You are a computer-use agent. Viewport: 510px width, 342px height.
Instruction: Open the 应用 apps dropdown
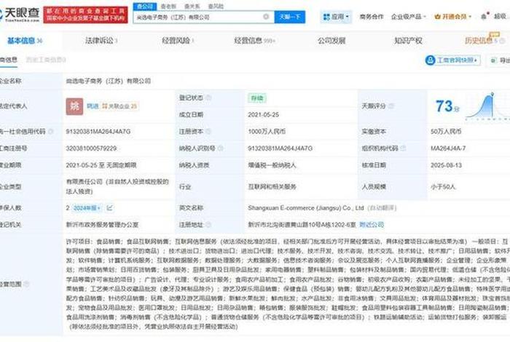(x=337, y=17)
